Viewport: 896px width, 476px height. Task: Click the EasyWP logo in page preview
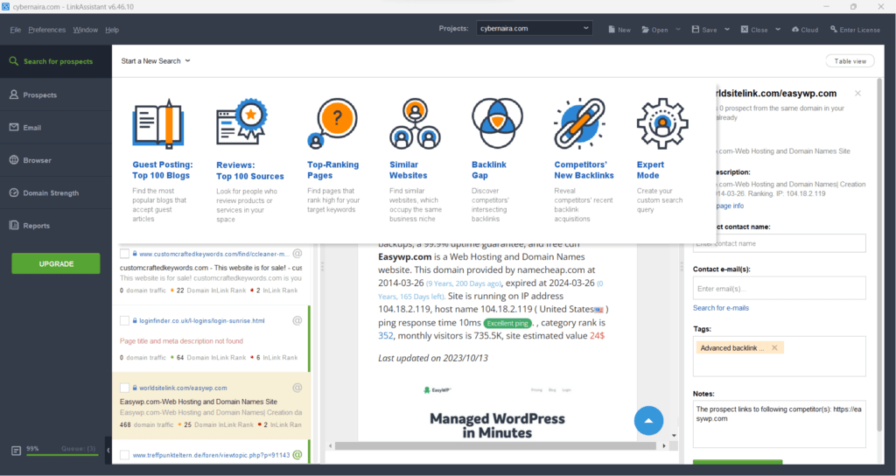point(437,389)
